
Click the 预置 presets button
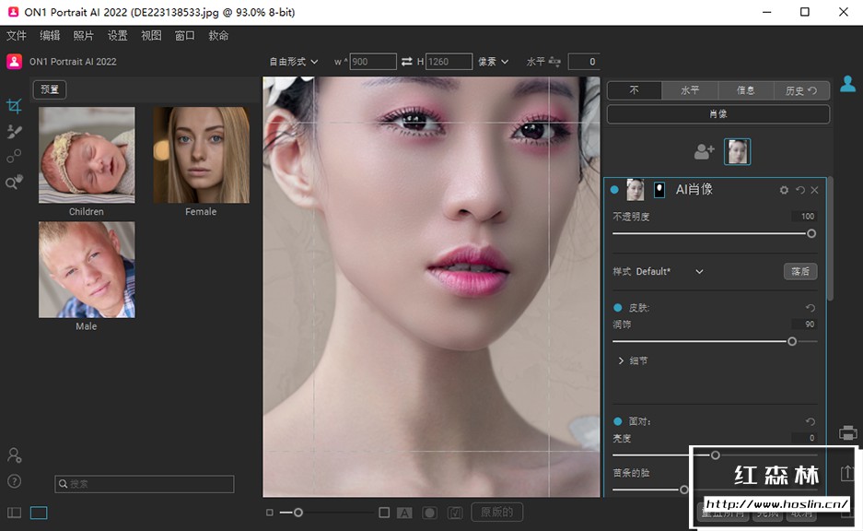pyautogui.click(x=50, y=90)
